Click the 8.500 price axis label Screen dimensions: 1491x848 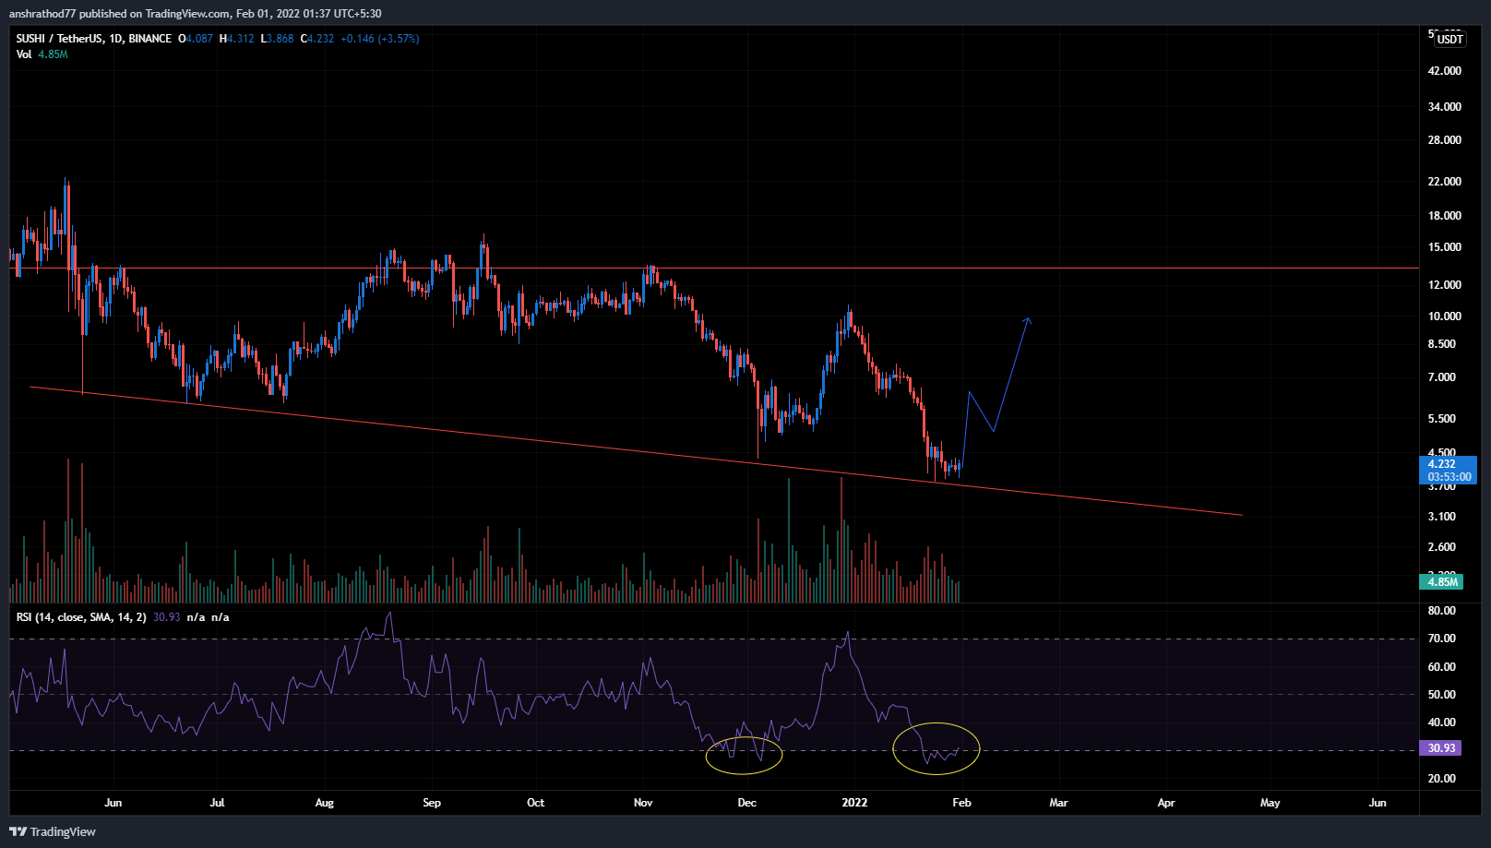point(1442,344)
